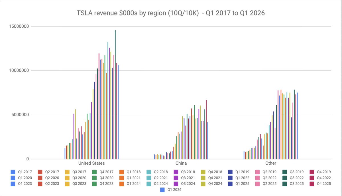Click the Q1 2022 legend color swatch
The height and width of the screenshot is (196, 342).
pyautogui.click(x=231, y=178)
